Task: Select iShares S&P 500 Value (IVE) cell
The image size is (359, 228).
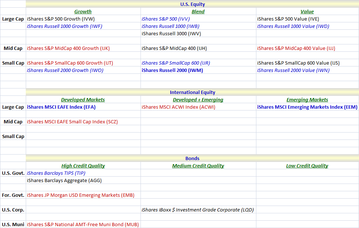Action: (x=308, y=19)
